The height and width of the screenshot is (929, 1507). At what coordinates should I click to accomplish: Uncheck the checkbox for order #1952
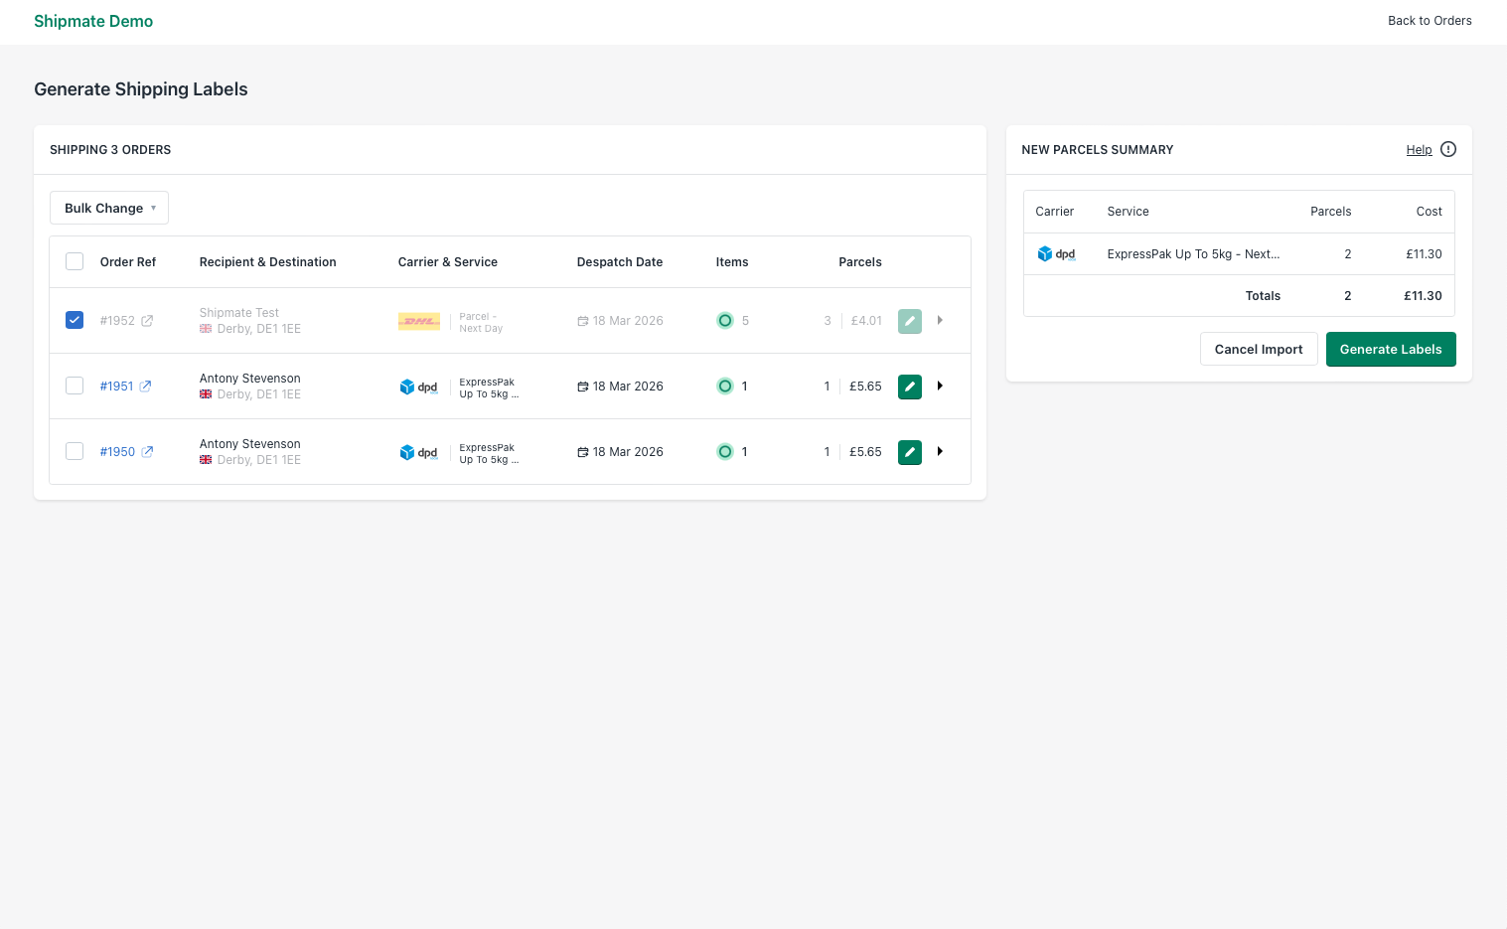click(x=75, y=320)
